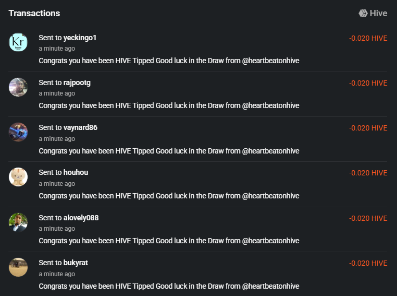This screenshot has width=397, height=296.
Task: Click the bukyrat username
Action: (76, 263)
